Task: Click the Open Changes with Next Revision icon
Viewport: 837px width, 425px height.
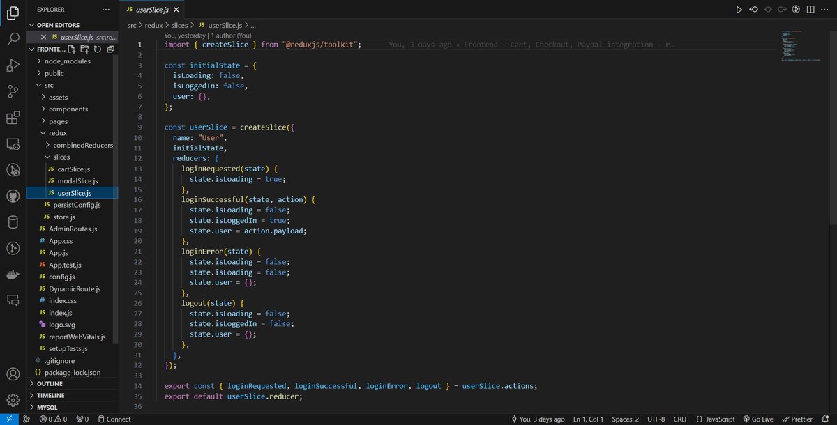Action: tap(782, 10)
